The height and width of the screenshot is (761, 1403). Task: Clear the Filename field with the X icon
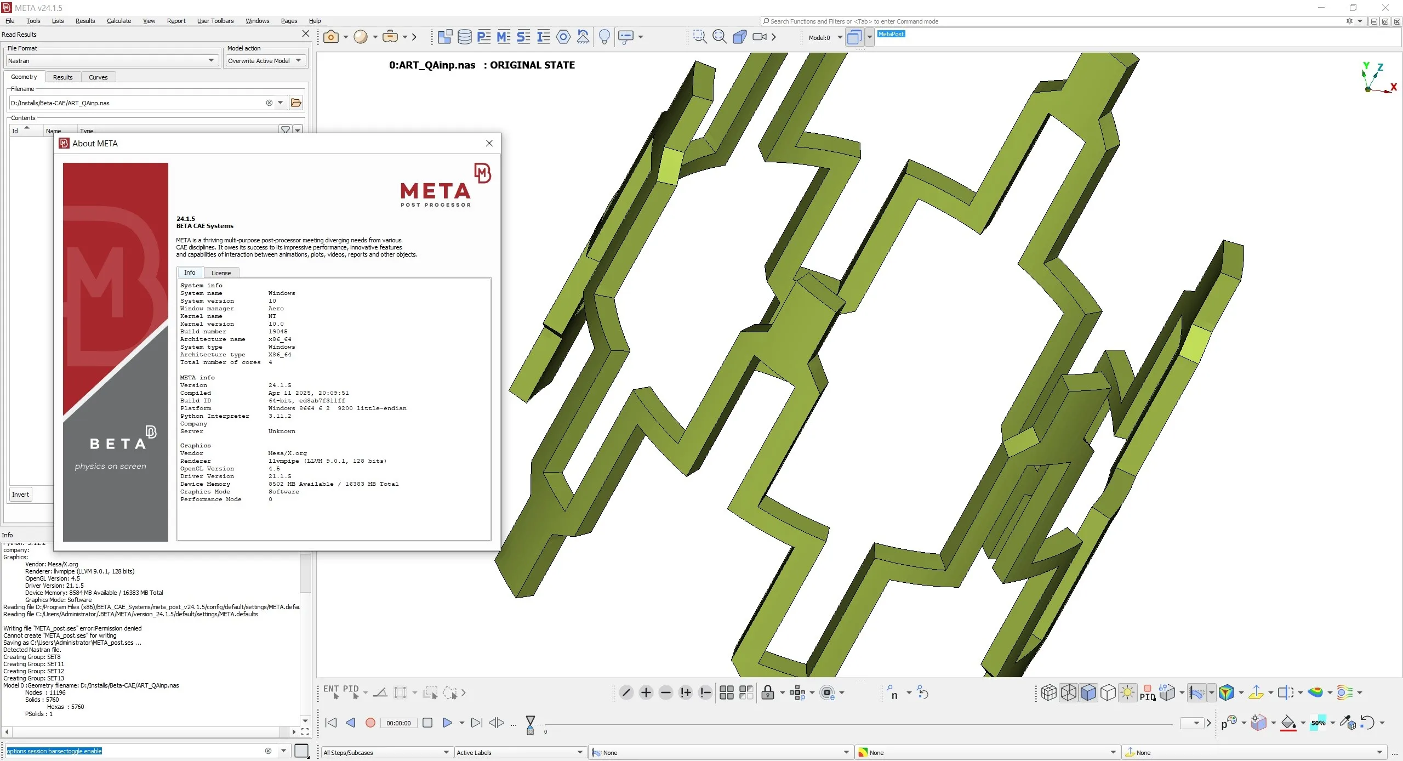coord(269,103)
